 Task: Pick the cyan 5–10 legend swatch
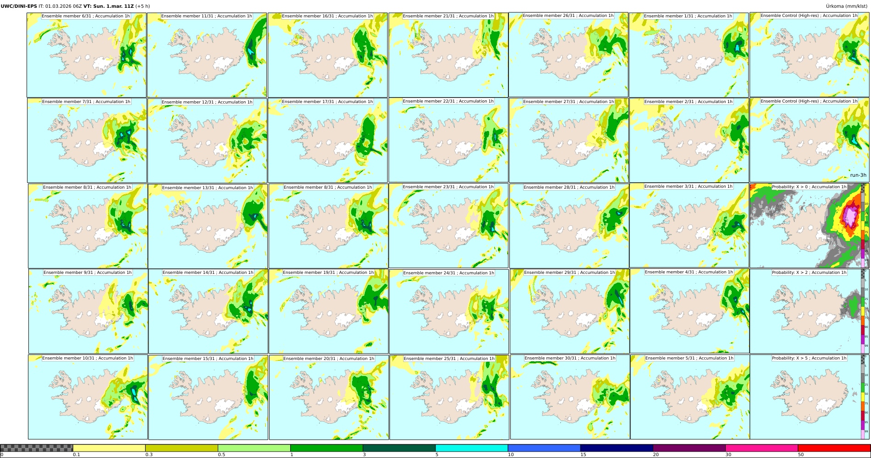[472, 448]
